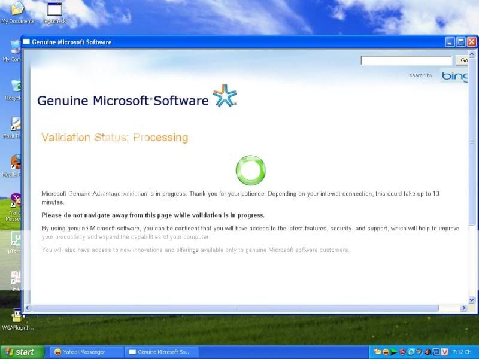Launch the Yahoo Messenger desktop shortcut
The height and width of the screenshot is (359, 479).
13,207
